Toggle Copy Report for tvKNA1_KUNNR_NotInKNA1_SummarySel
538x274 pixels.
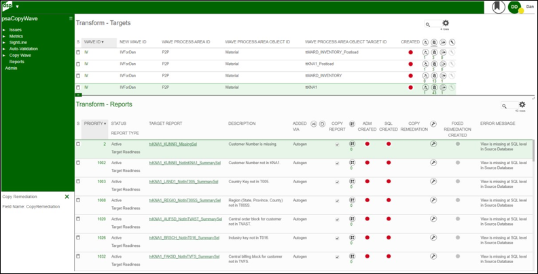point(337,163)
